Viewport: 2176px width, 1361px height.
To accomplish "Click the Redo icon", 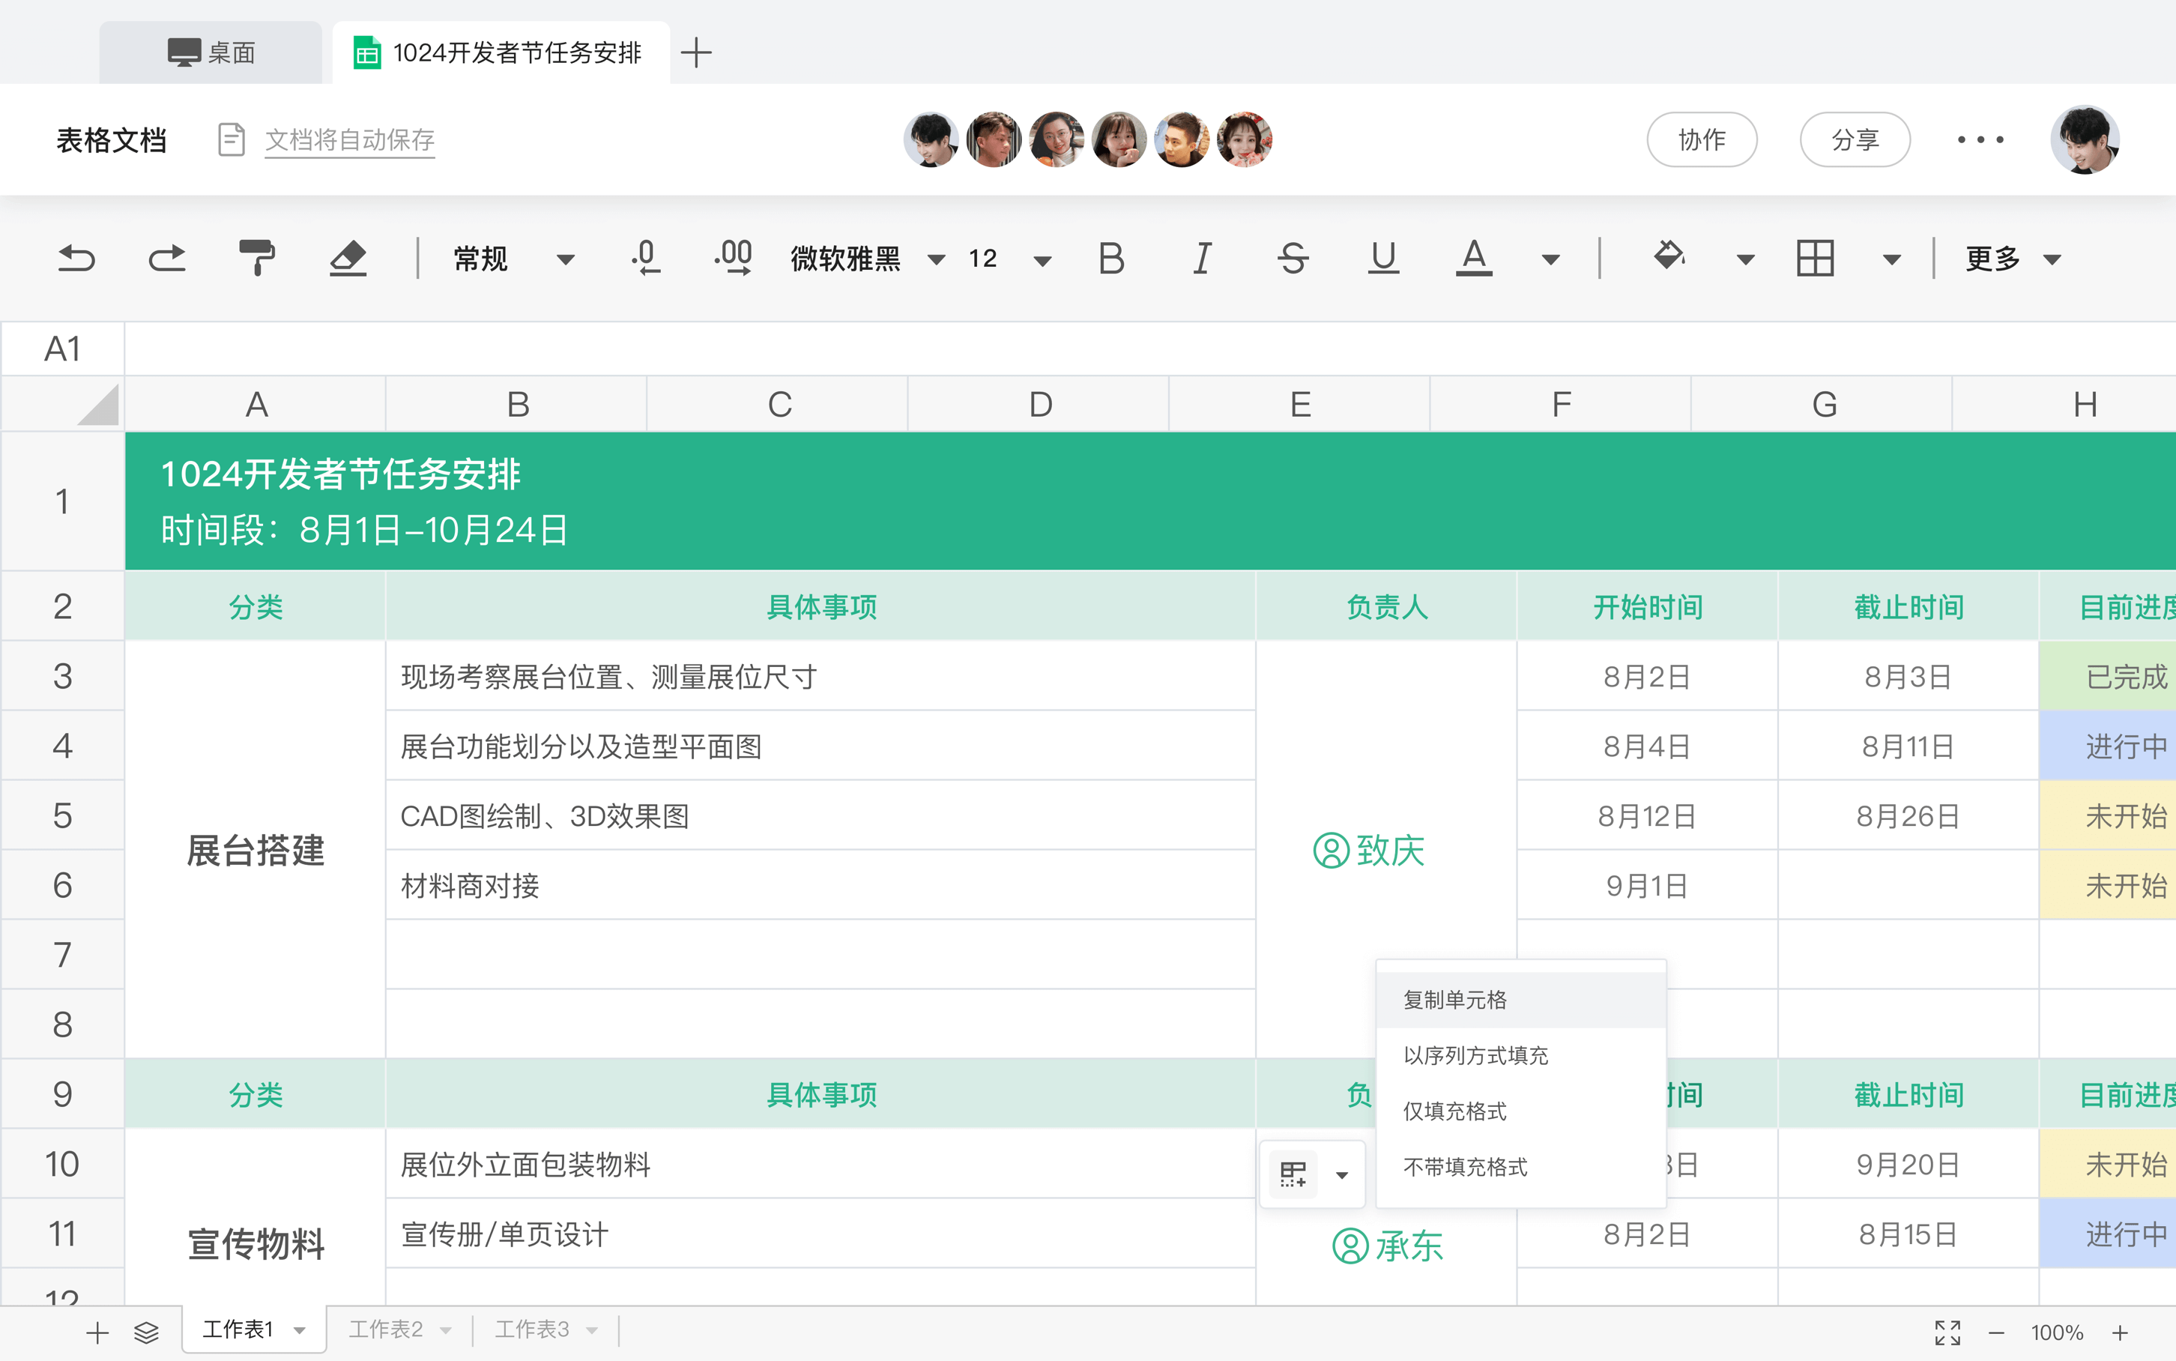I will click(166, 259).
